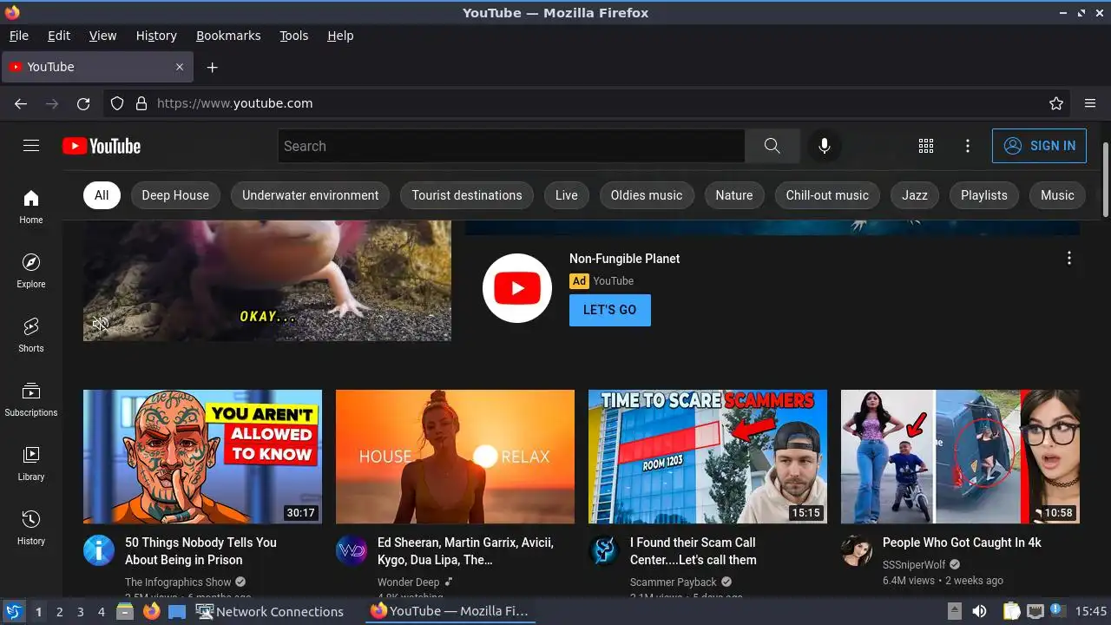Open the File menu
The height and width of the screenshot is (625, 1111).
[x=18, y=36]
